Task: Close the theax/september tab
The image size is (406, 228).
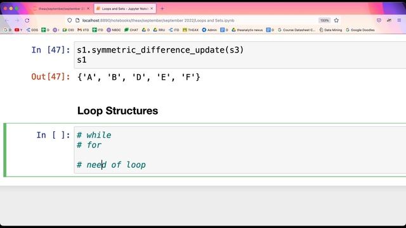Action: point(88,8)
